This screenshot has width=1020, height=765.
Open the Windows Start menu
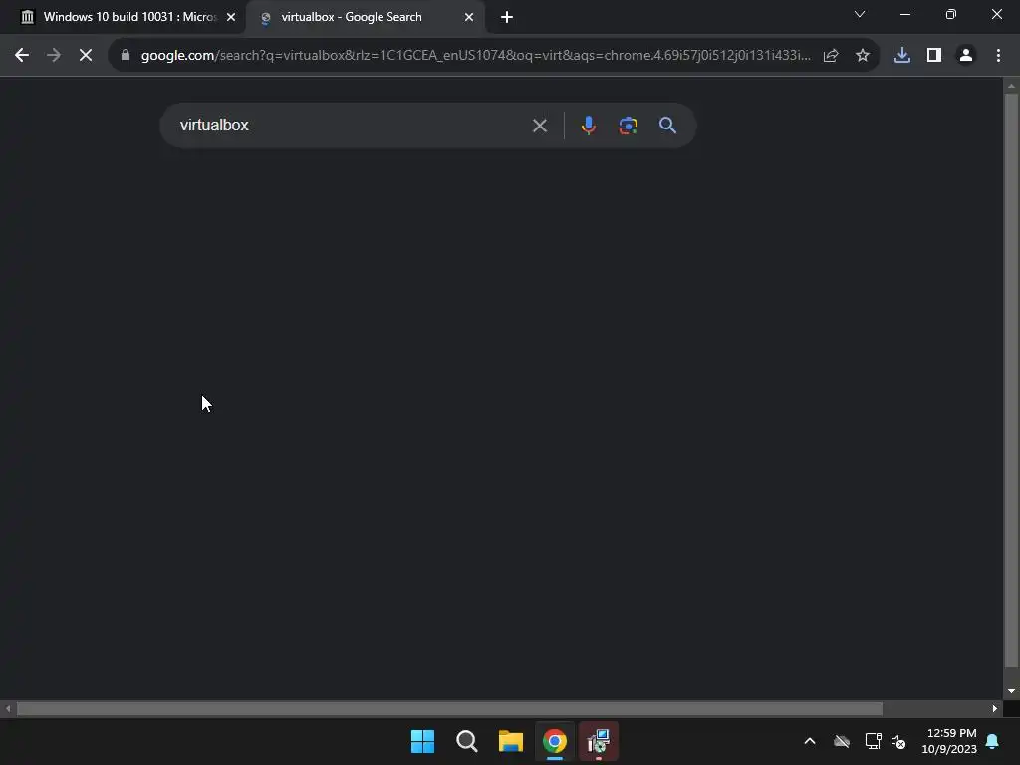click(422, 741)
